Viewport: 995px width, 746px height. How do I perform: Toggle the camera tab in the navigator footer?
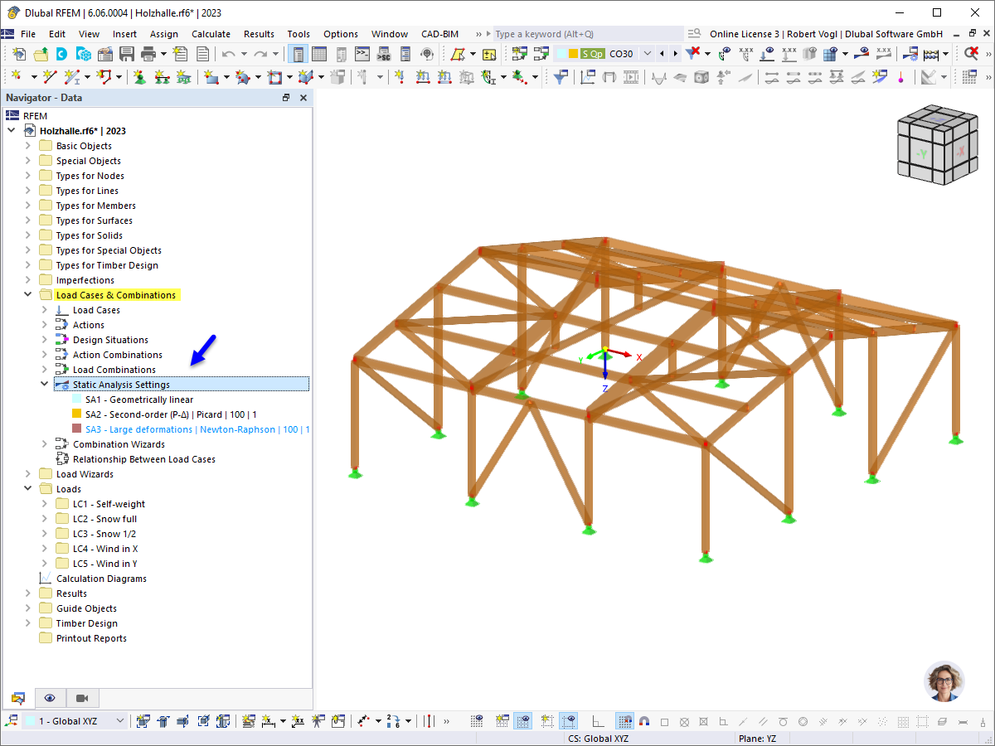pyautogui.click(x=81, y=698)
